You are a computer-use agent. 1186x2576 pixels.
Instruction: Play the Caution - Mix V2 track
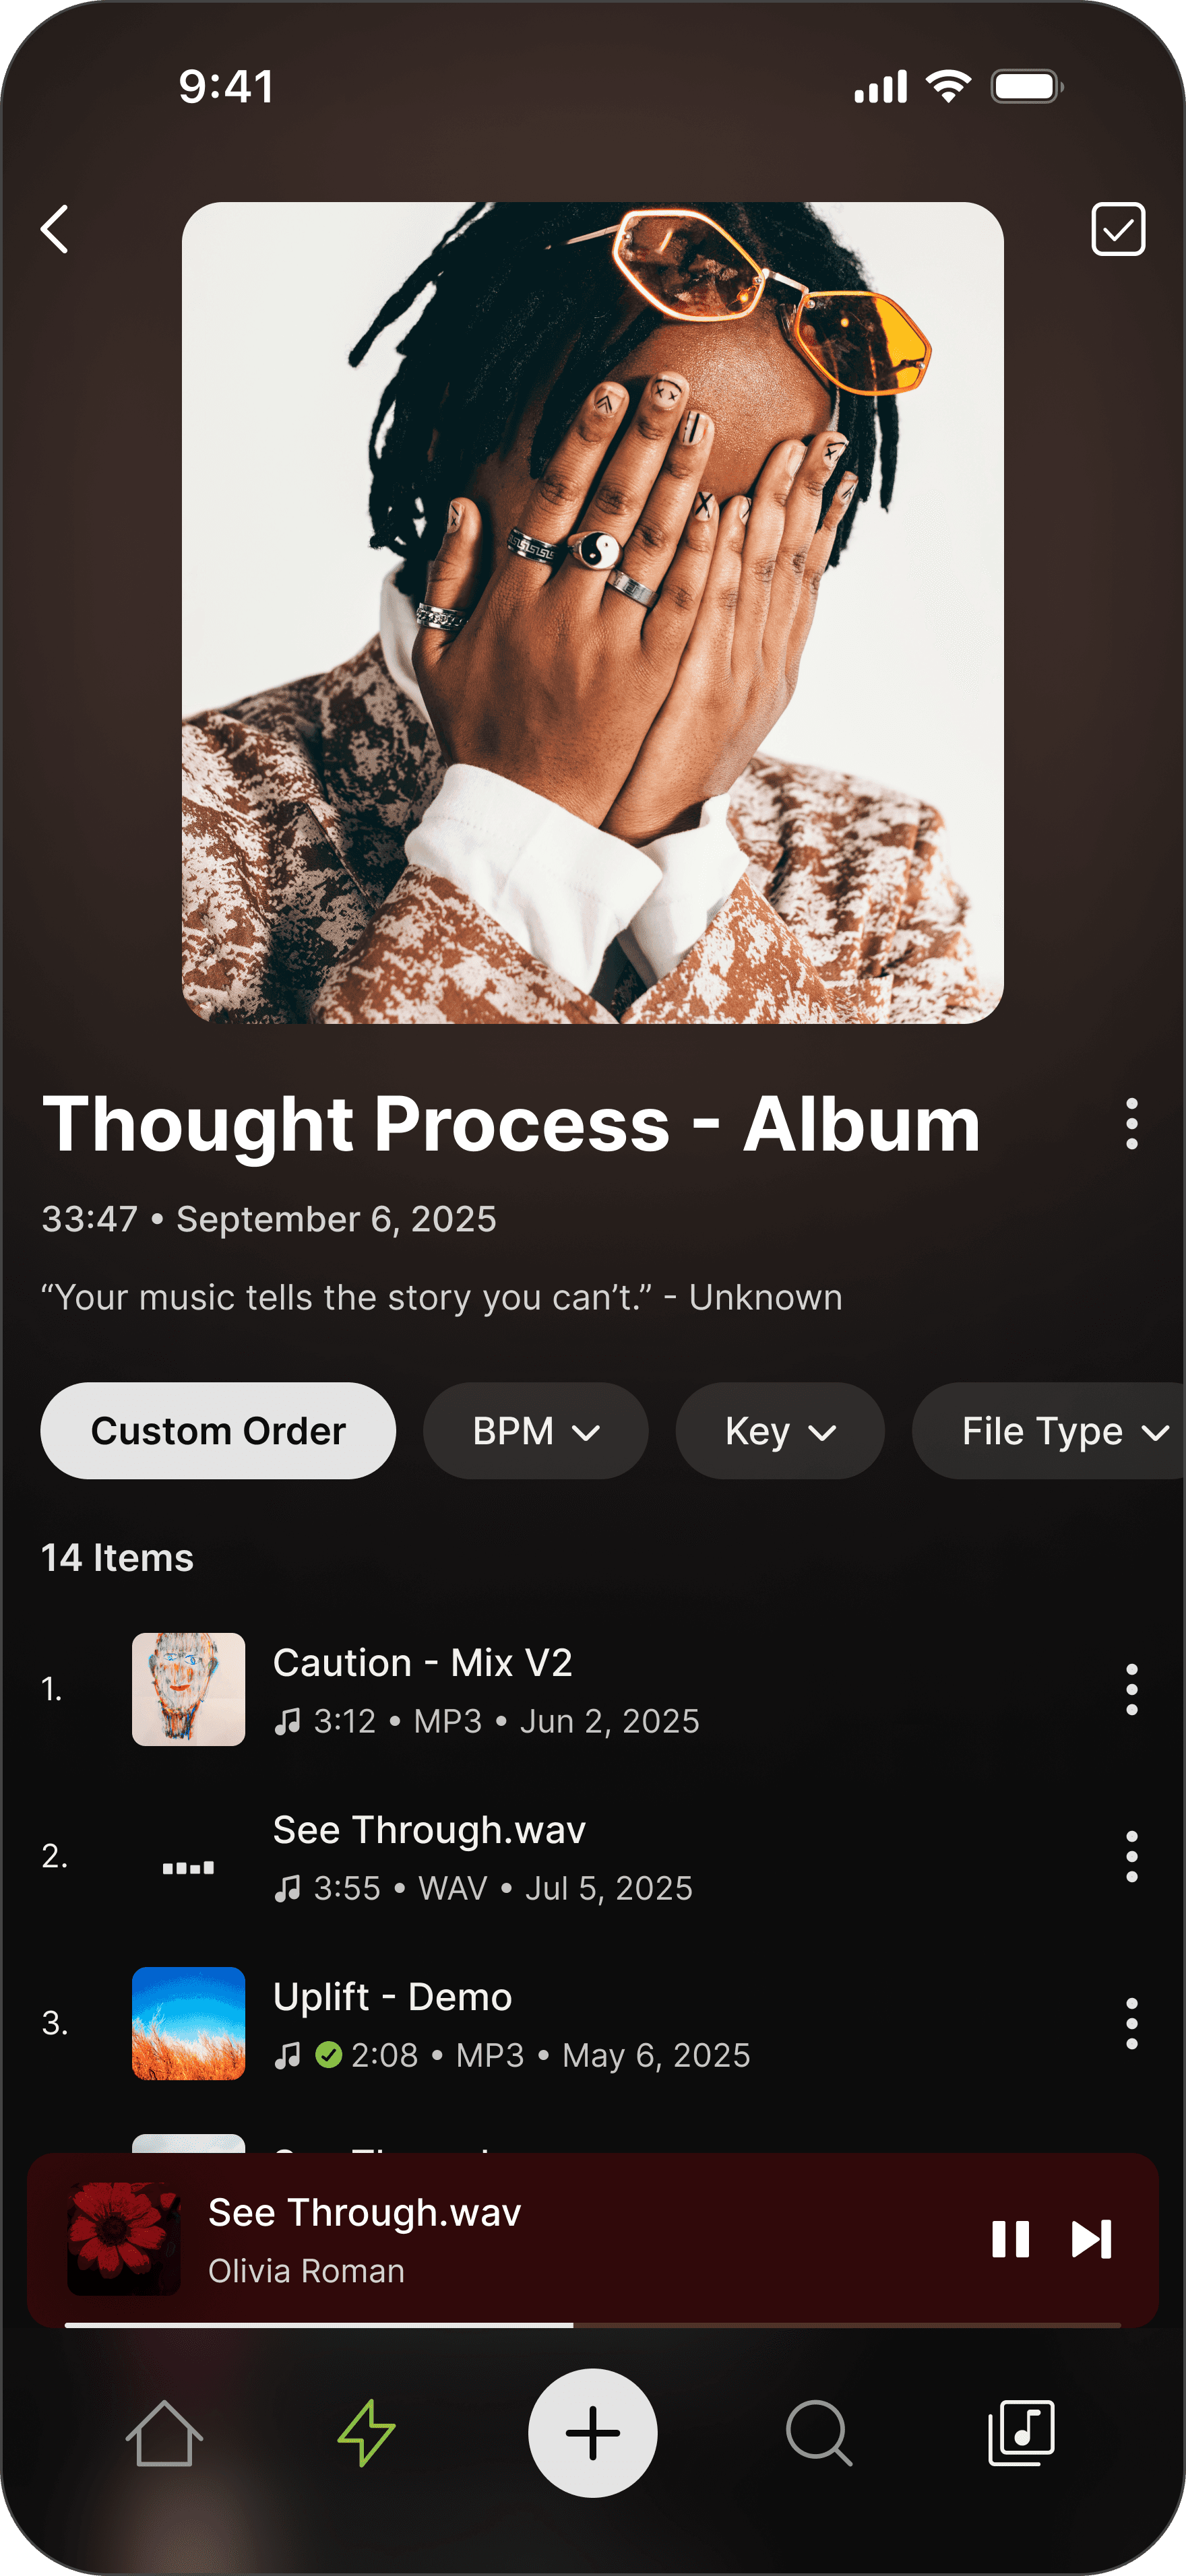pyautogui.click(x=486, y=1689)
